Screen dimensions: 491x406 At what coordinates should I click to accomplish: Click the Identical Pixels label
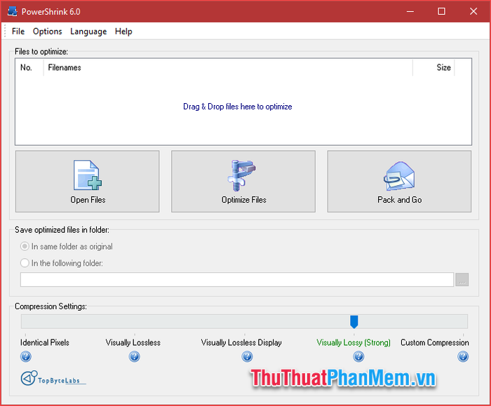point(45,342)
